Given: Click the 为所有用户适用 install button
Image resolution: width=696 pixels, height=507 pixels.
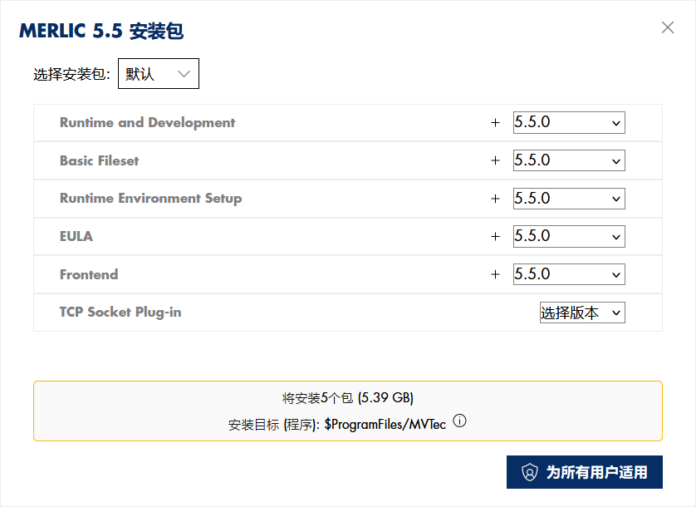Looking at the screenshot, I should tap(584, 472).
